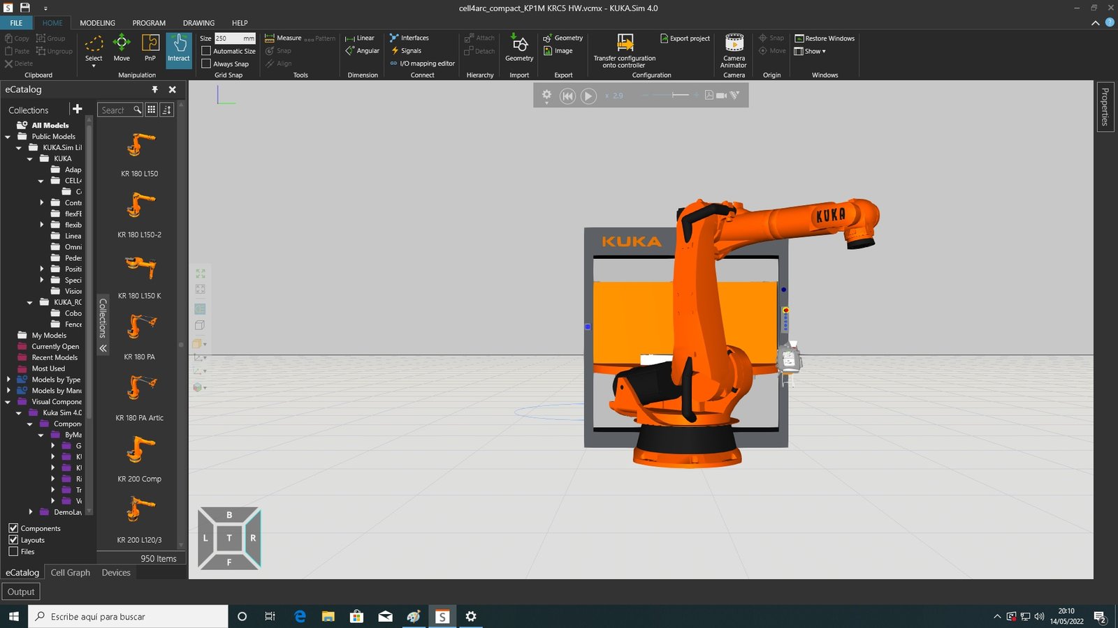The height and width of the screenshot is (628, 1118).
Task: Open the Measure tool
Action: click(283, 38)
